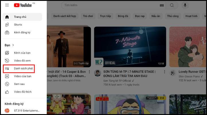Screen dimensions: 207x115
Task: Open Trang chủ in the sidebar
Action: click(x=22, y=17)
